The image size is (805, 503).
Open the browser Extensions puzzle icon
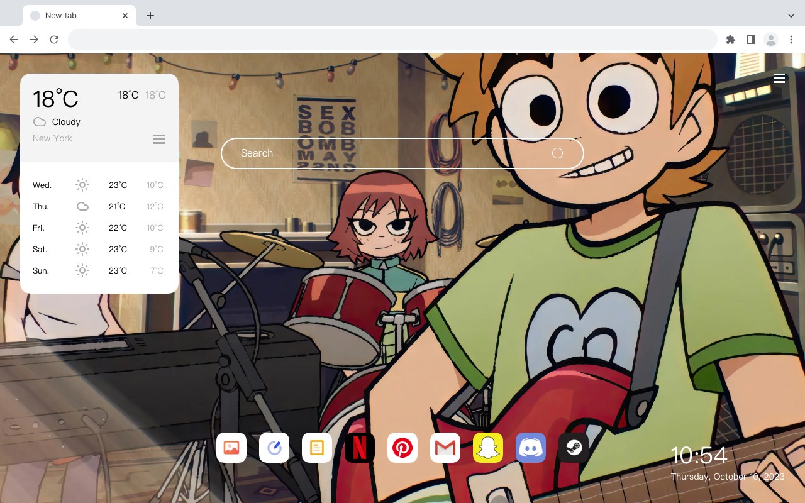click(730, 40)
